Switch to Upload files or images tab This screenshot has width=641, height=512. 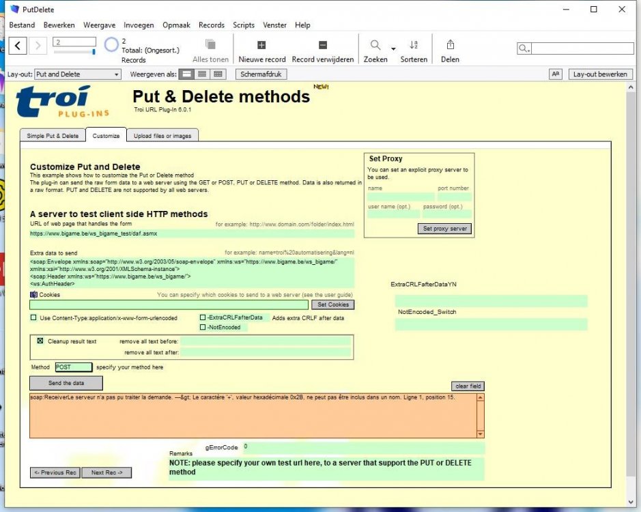tap(162, 136)
